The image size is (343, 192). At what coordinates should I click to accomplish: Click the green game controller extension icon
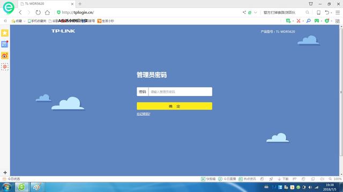click(x=317, y=21)
